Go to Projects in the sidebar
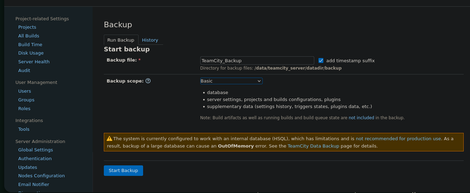The width and height of the screenshot is (470, 193). pyautogui.click(x=27, y=27)
